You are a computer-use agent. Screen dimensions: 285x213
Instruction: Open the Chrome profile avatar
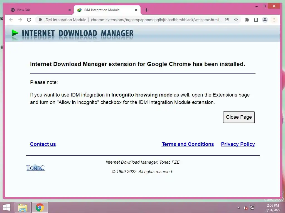point(265,20)
